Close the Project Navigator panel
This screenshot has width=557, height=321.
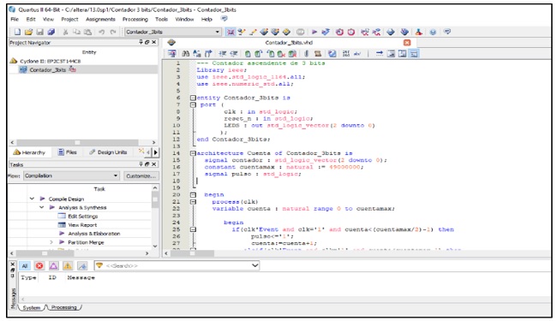[153, 42]
